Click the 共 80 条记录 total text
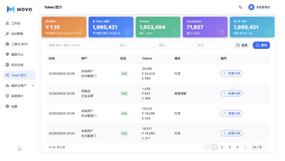The width and height of the screenshot is (285, 161). (57, 147)
